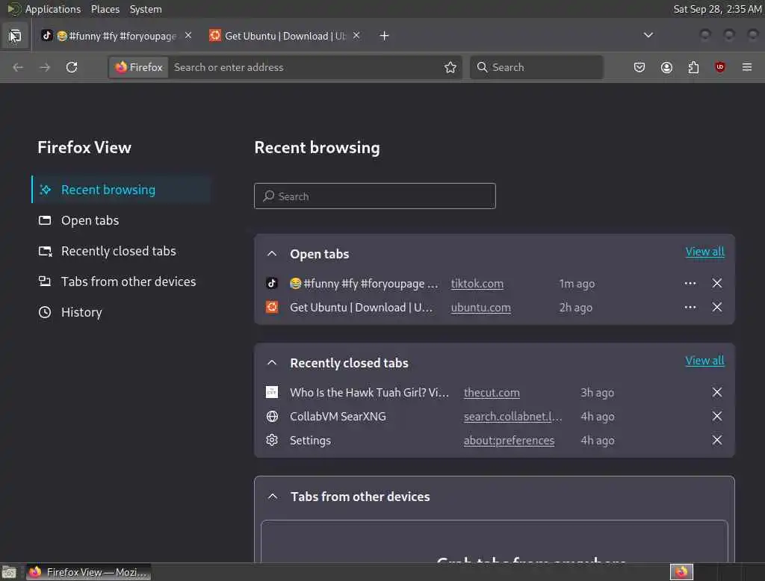Click the Firefox icon in bottom-right panel
This screenshot has width=765, height=581.
[681, 572]
